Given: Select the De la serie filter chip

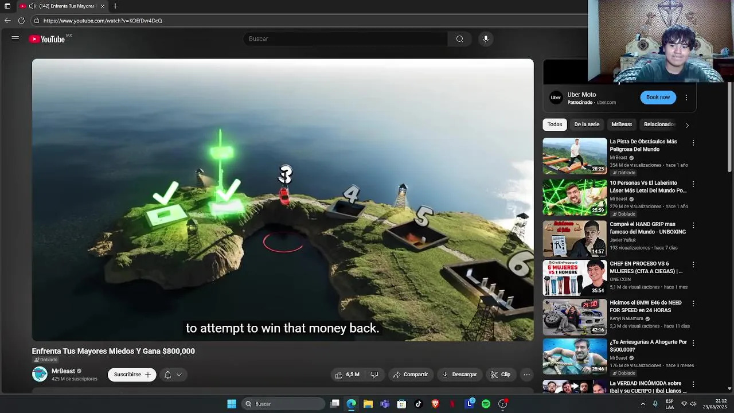Looking at the screenshot, I should [587, 124].
